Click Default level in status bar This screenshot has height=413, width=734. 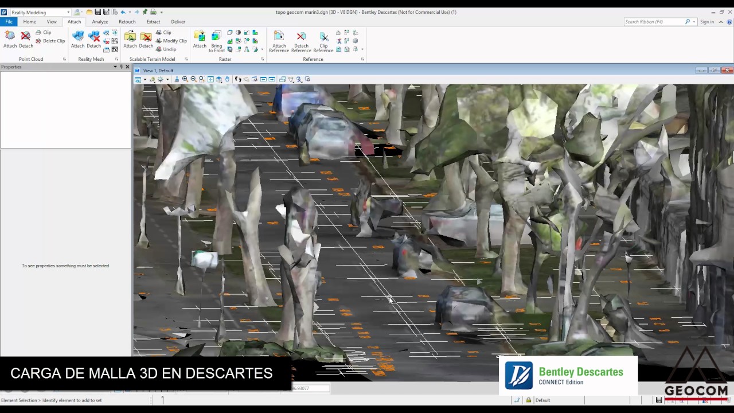pos(542,400)
